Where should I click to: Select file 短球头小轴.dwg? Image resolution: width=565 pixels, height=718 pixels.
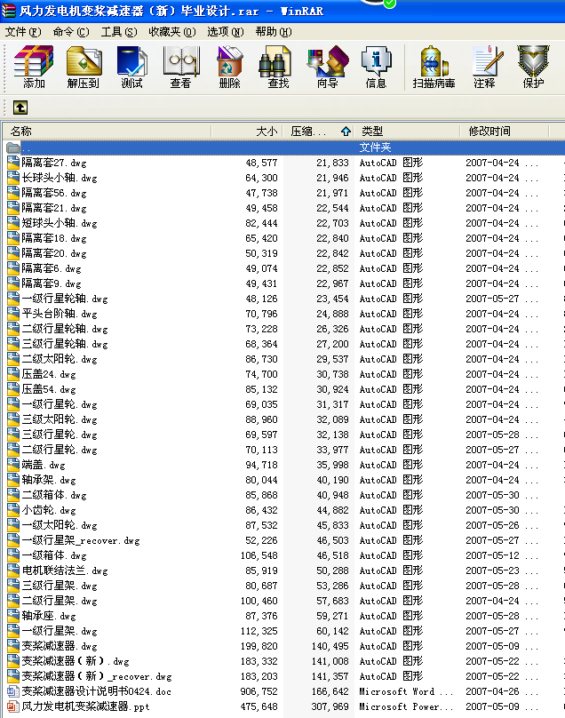coord(60,223)
